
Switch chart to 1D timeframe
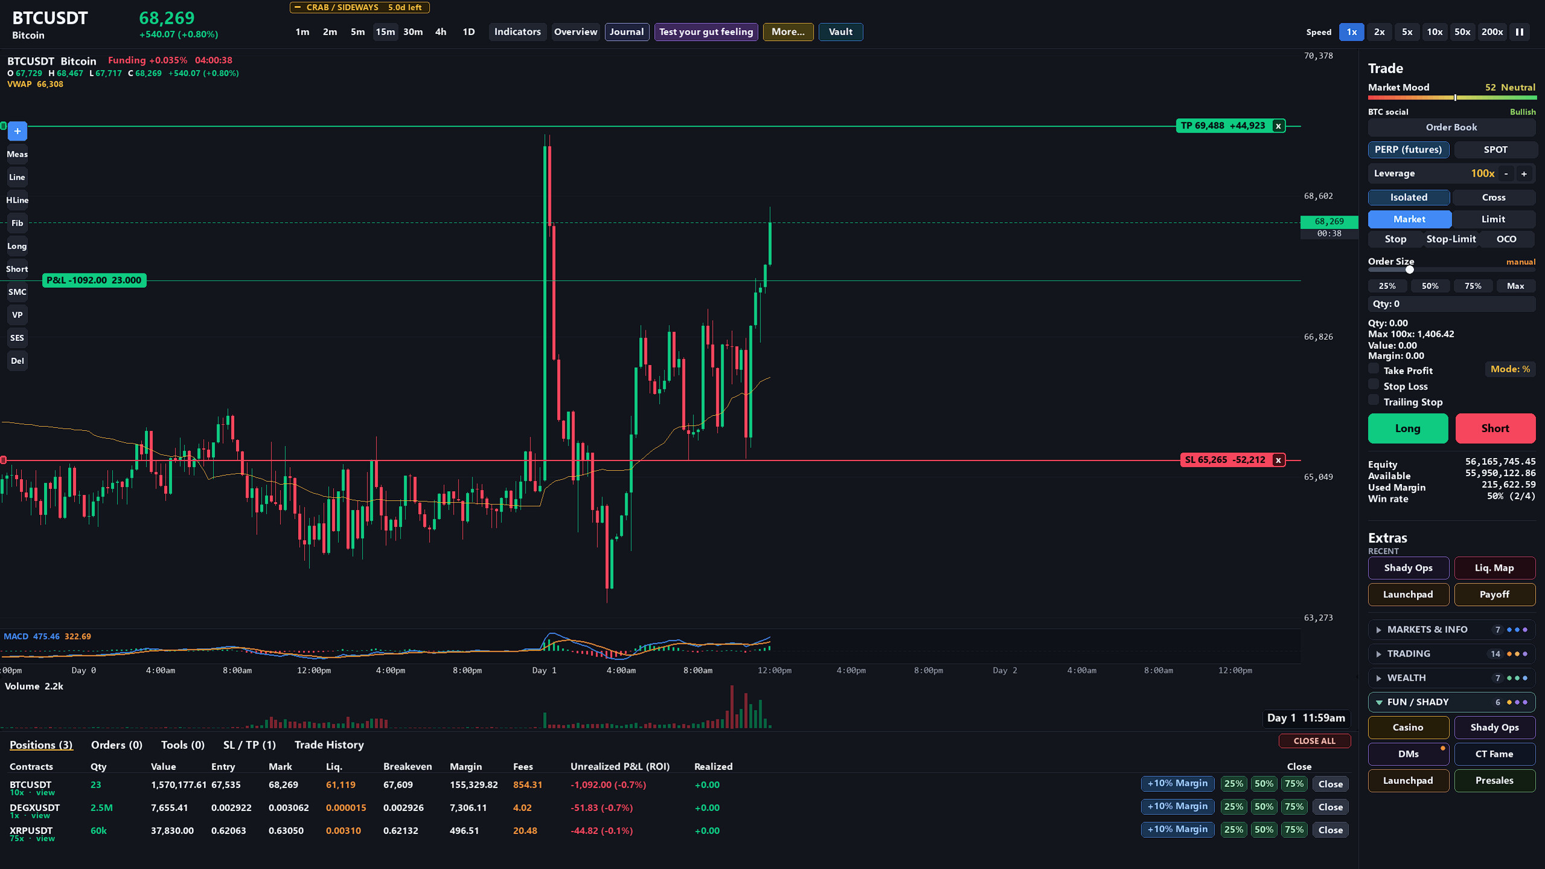(468, 32)
